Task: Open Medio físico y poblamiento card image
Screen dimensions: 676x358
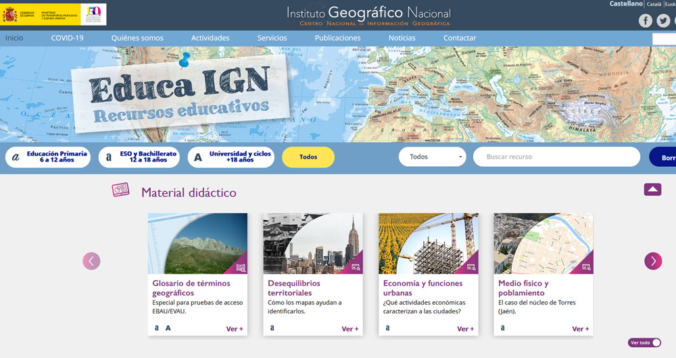Action: pos(544,243)
